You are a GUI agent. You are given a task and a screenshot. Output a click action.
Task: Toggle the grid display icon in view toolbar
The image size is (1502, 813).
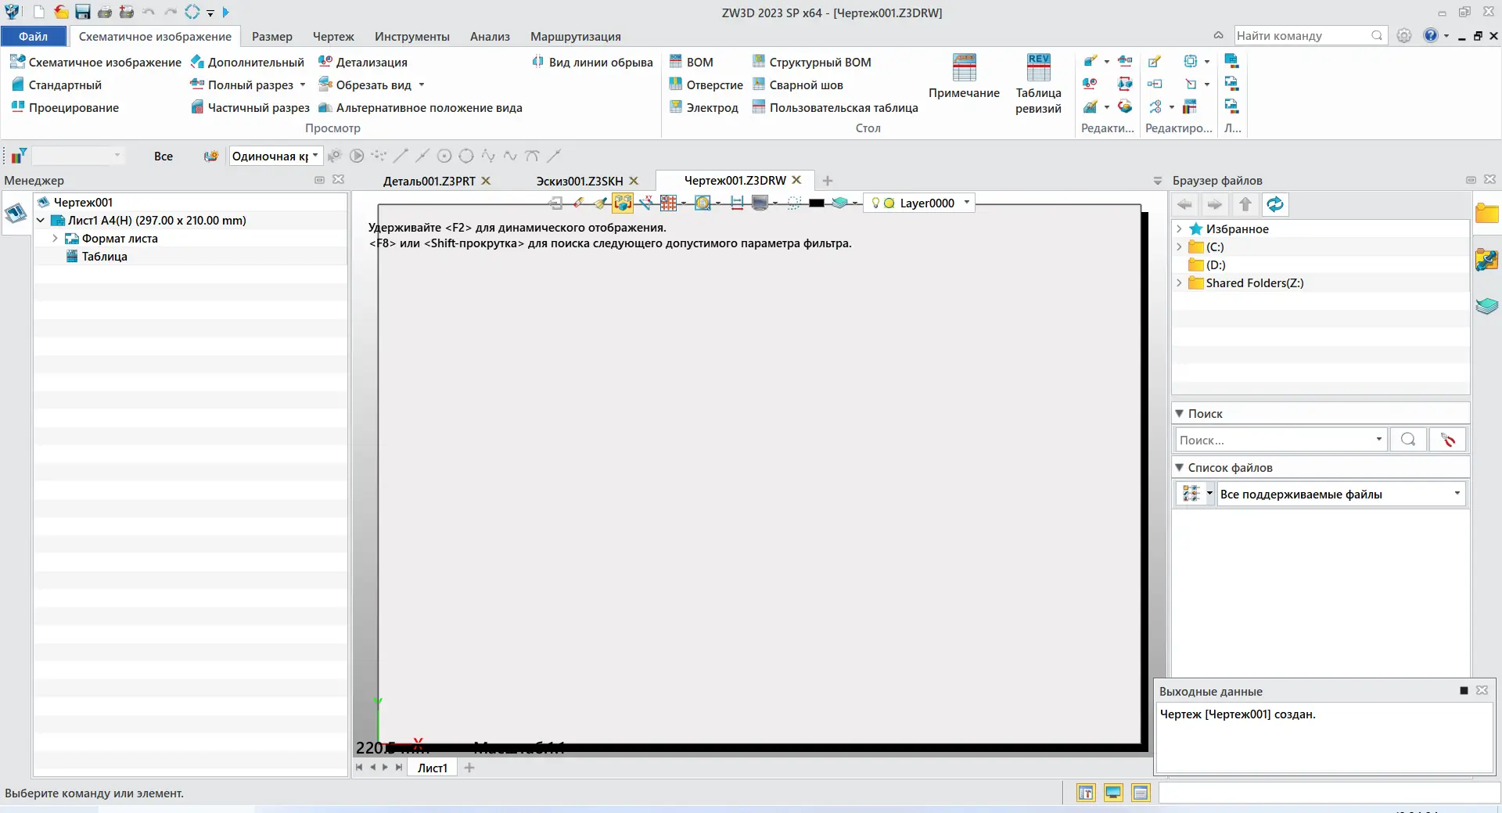click(668, 203)
